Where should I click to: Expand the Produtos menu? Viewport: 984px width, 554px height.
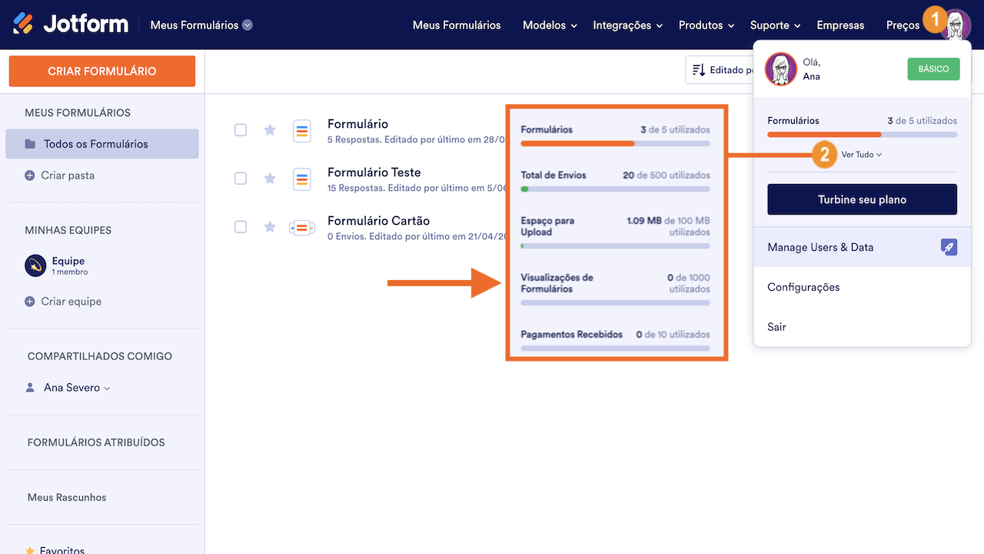[x=706, y=25]
